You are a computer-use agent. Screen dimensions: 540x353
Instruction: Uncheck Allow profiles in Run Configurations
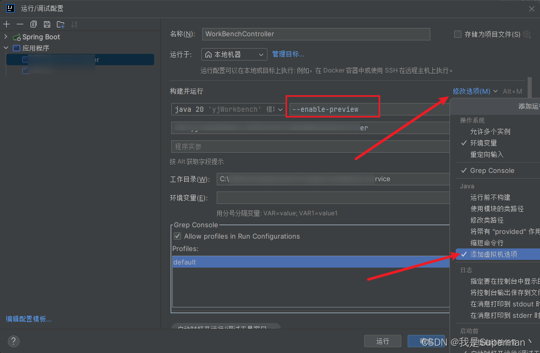177,236
